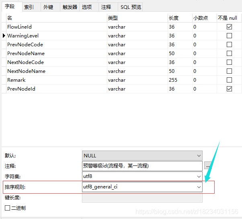The width and height of the screenshot is (242, 219).
Task: Click the varchar type cell for FlowLineId
Action: [137, 27]
